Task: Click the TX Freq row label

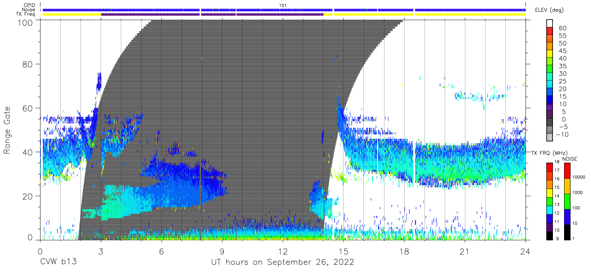Action: tap(25, 14)
